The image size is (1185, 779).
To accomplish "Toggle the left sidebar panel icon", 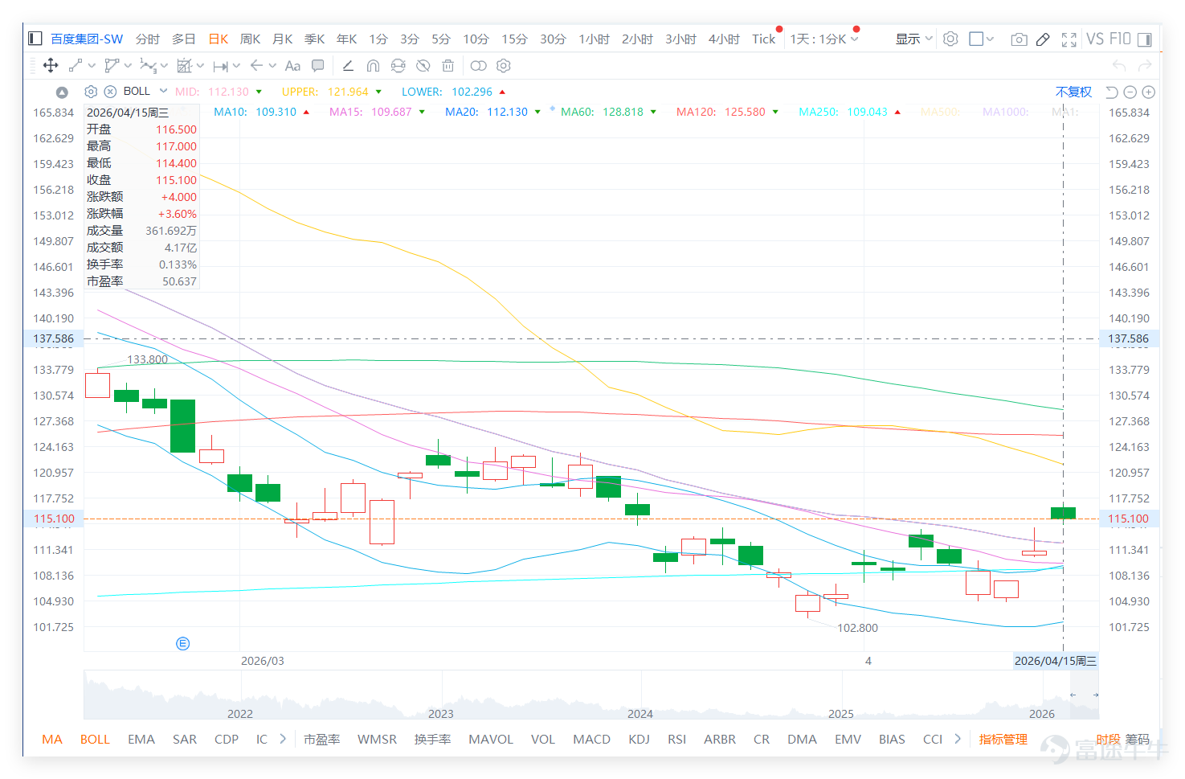I will pos(35,39).
